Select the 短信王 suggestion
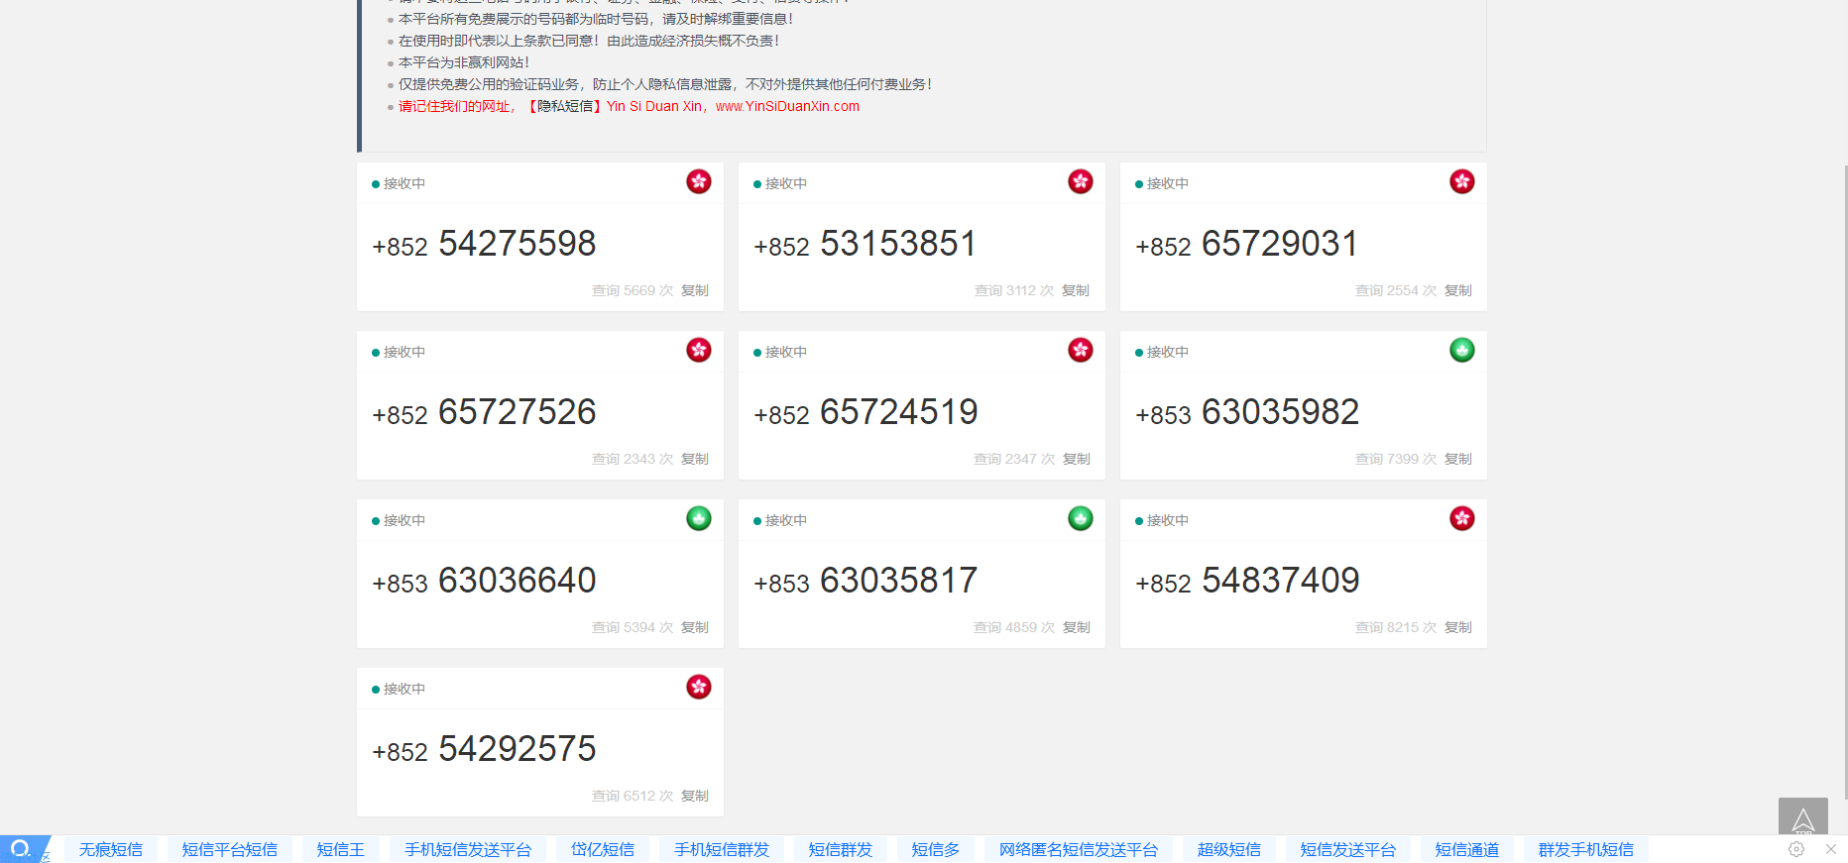This screenshot has height=863, width=1848. click(341, 849)
